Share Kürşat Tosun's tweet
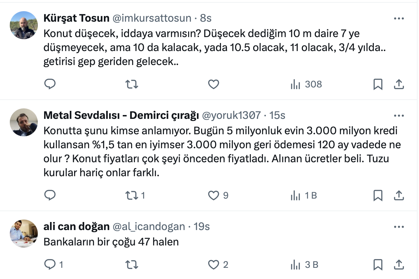This screenshot has height=279, width=419. [x=399, y=84]
